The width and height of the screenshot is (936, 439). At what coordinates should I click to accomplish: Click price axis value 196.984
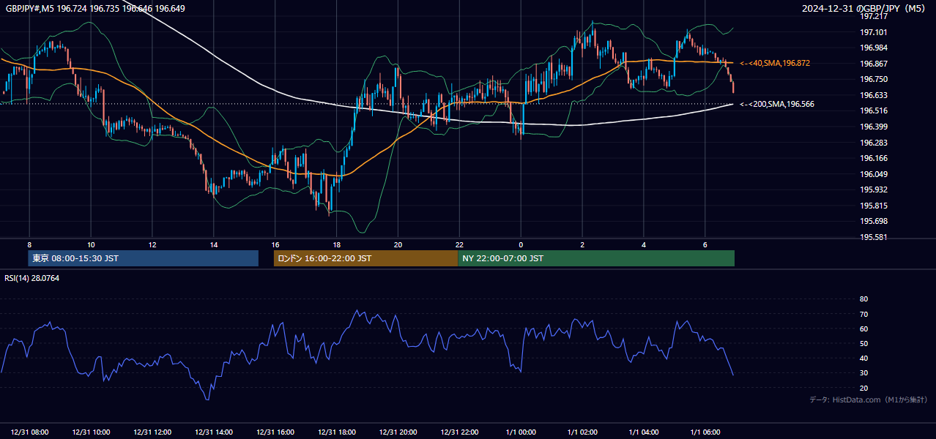click(874, 48)
